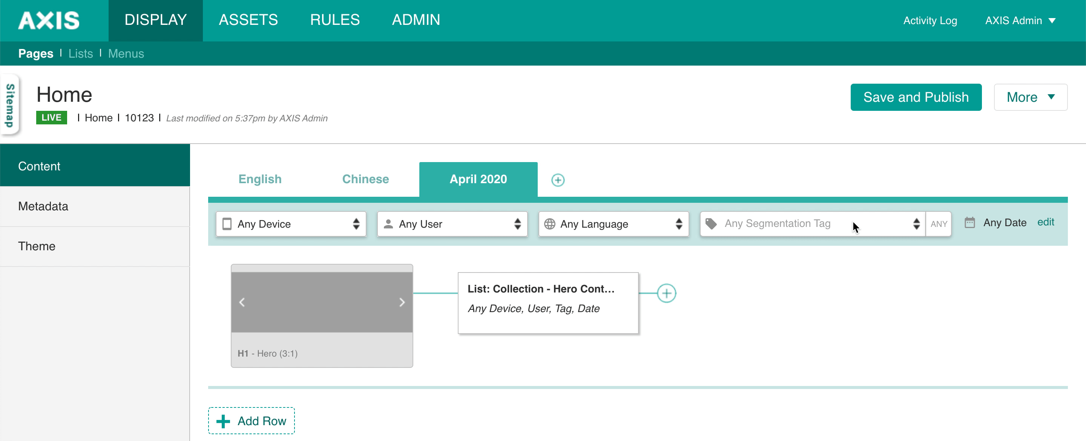This screenshot has width=1086, height=441.
Task: Toggle the ANY segmentation match button
Action: tap(939, 224)
